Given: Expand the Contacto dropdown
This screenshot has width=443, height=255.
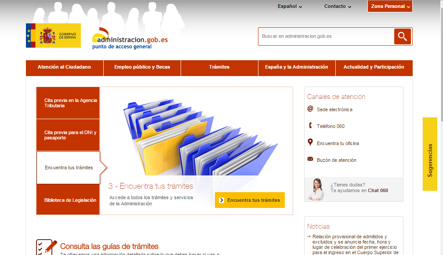Looking at the screenshot, I should (x=338, y=7).
